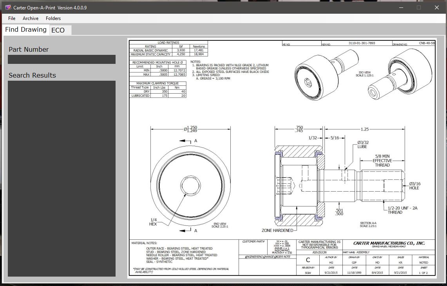Open the Archive menu

(x=31, y=18)
